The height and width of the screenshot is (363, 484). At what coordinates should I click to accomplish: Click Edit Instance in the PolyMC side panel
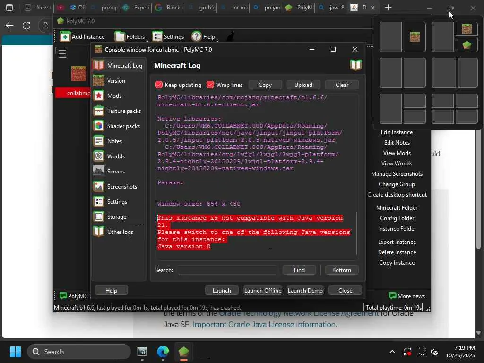click(397, 132)
